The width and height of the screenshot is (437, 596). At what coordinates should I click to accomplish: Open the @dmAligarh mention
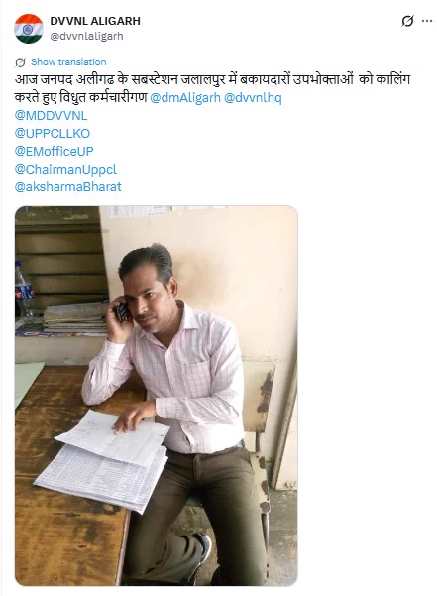pos(185,98)
